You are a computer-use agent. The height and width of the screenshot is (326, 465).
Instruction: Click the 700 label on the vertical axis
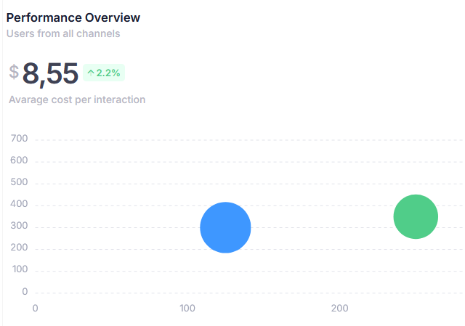[x=20, y=139]
